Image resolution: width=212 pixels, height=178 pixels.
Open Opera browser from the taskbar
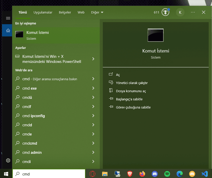pyautogui.click(x=92, y=174)
